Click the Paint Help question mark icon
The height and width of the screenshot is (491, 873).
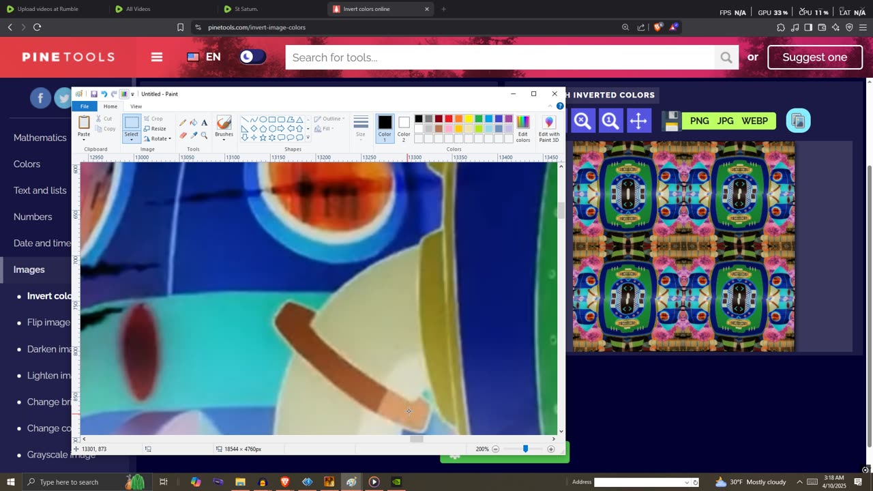point(560,106)
